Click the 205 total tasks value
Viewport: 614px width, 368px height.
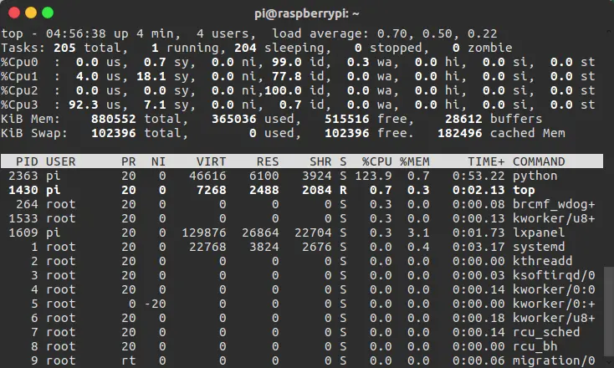click(x=64, y=48)
